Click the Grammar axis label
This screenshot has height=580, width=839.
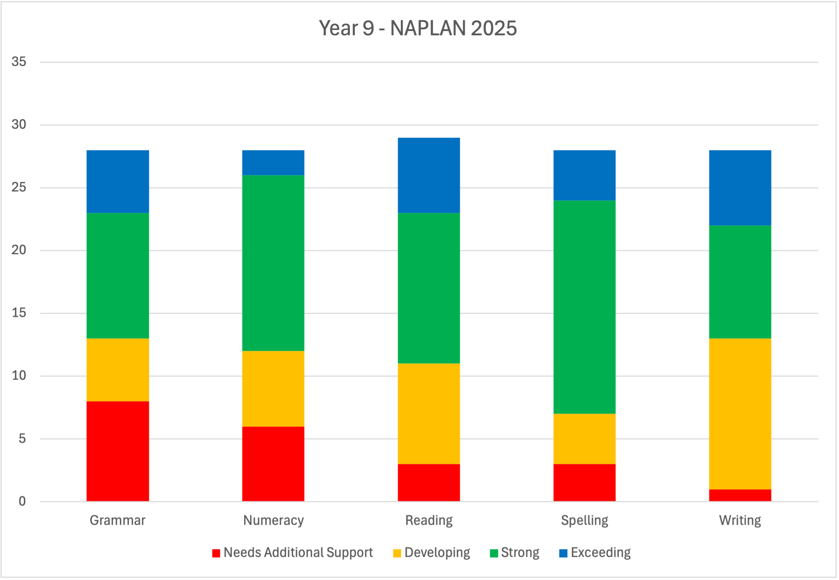117,520
